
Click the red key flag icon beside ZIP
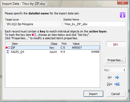8,48
